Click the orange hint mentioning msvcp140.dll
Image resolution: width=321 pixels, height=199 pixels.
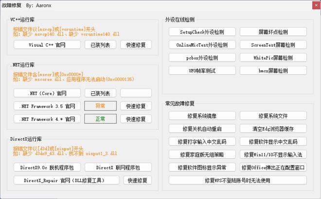click(66, 34)
